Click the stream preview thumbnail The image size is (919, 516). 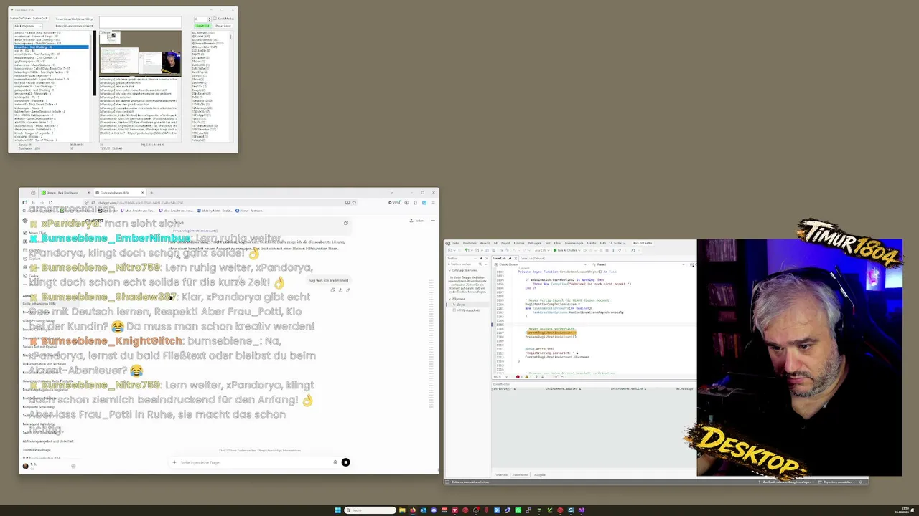(141, 53)
